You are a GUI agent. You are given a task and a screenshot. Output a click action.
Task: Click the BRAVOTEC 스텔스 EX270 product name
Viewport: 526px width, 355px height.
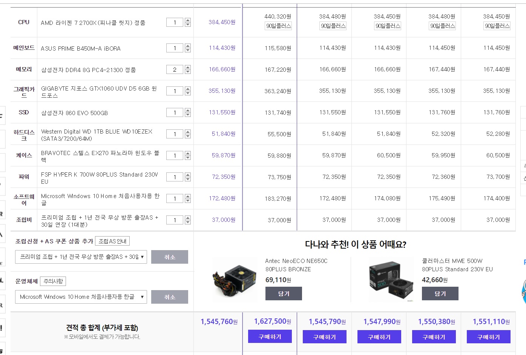click(100, 156)
